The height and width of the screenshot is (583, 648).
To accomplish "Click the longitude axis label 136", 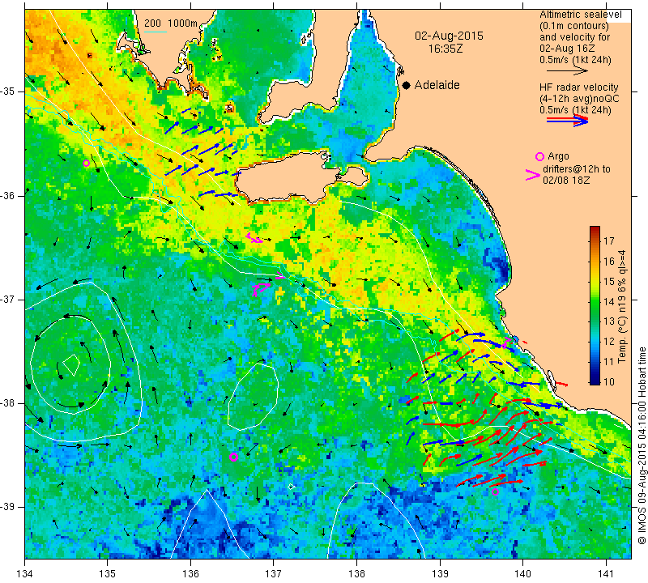I will click(191, 574).
